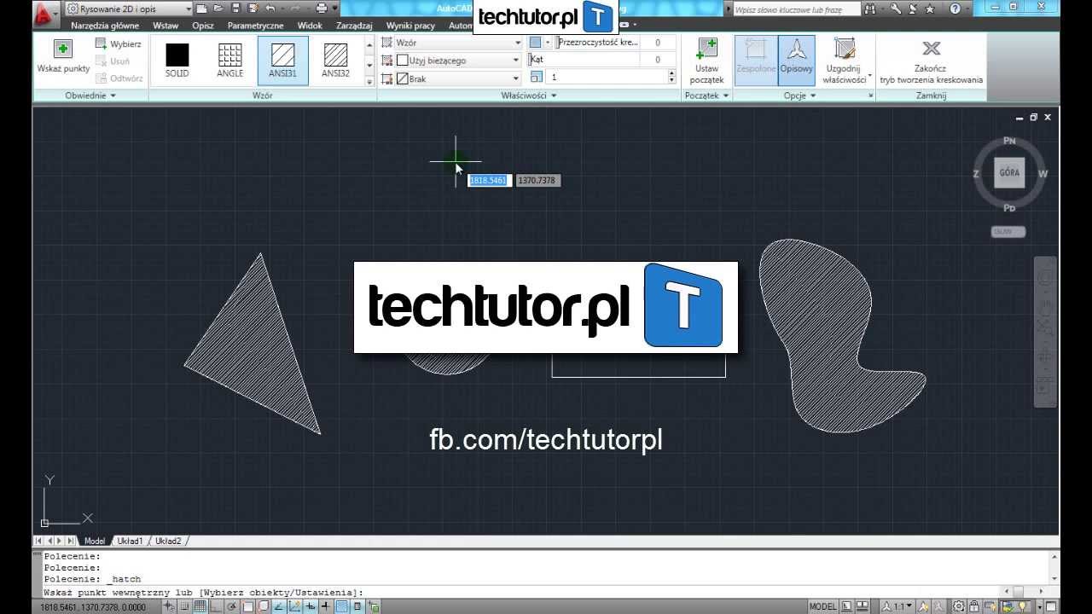Click the hatch scale value field showing 1
This screenshot has height=614, width=1092.
click(x=606, y=77)
